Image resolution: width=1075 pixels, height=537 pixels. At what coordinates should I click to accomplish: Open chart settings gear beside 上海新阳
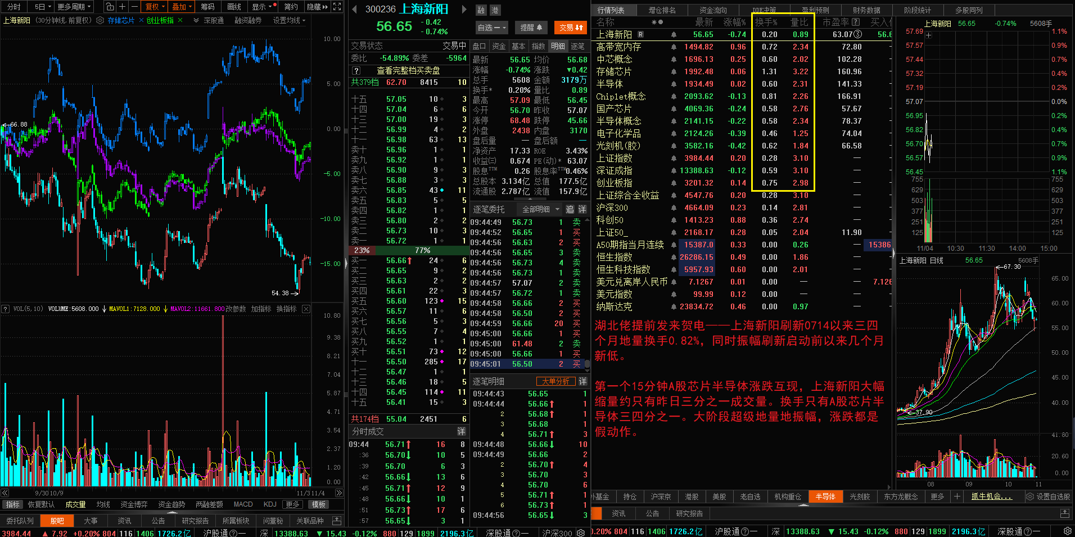point(100,20)
